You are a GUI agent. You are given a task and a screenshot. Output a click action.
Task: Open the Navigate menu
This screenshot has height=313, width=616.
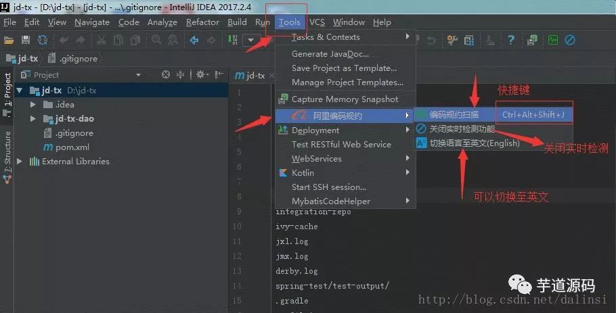[92, 22]
